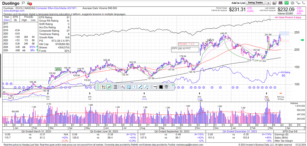Click the RS Rating 90 label
The width and height of the screenshot is (307, 146).
click(x=286, y=74)
